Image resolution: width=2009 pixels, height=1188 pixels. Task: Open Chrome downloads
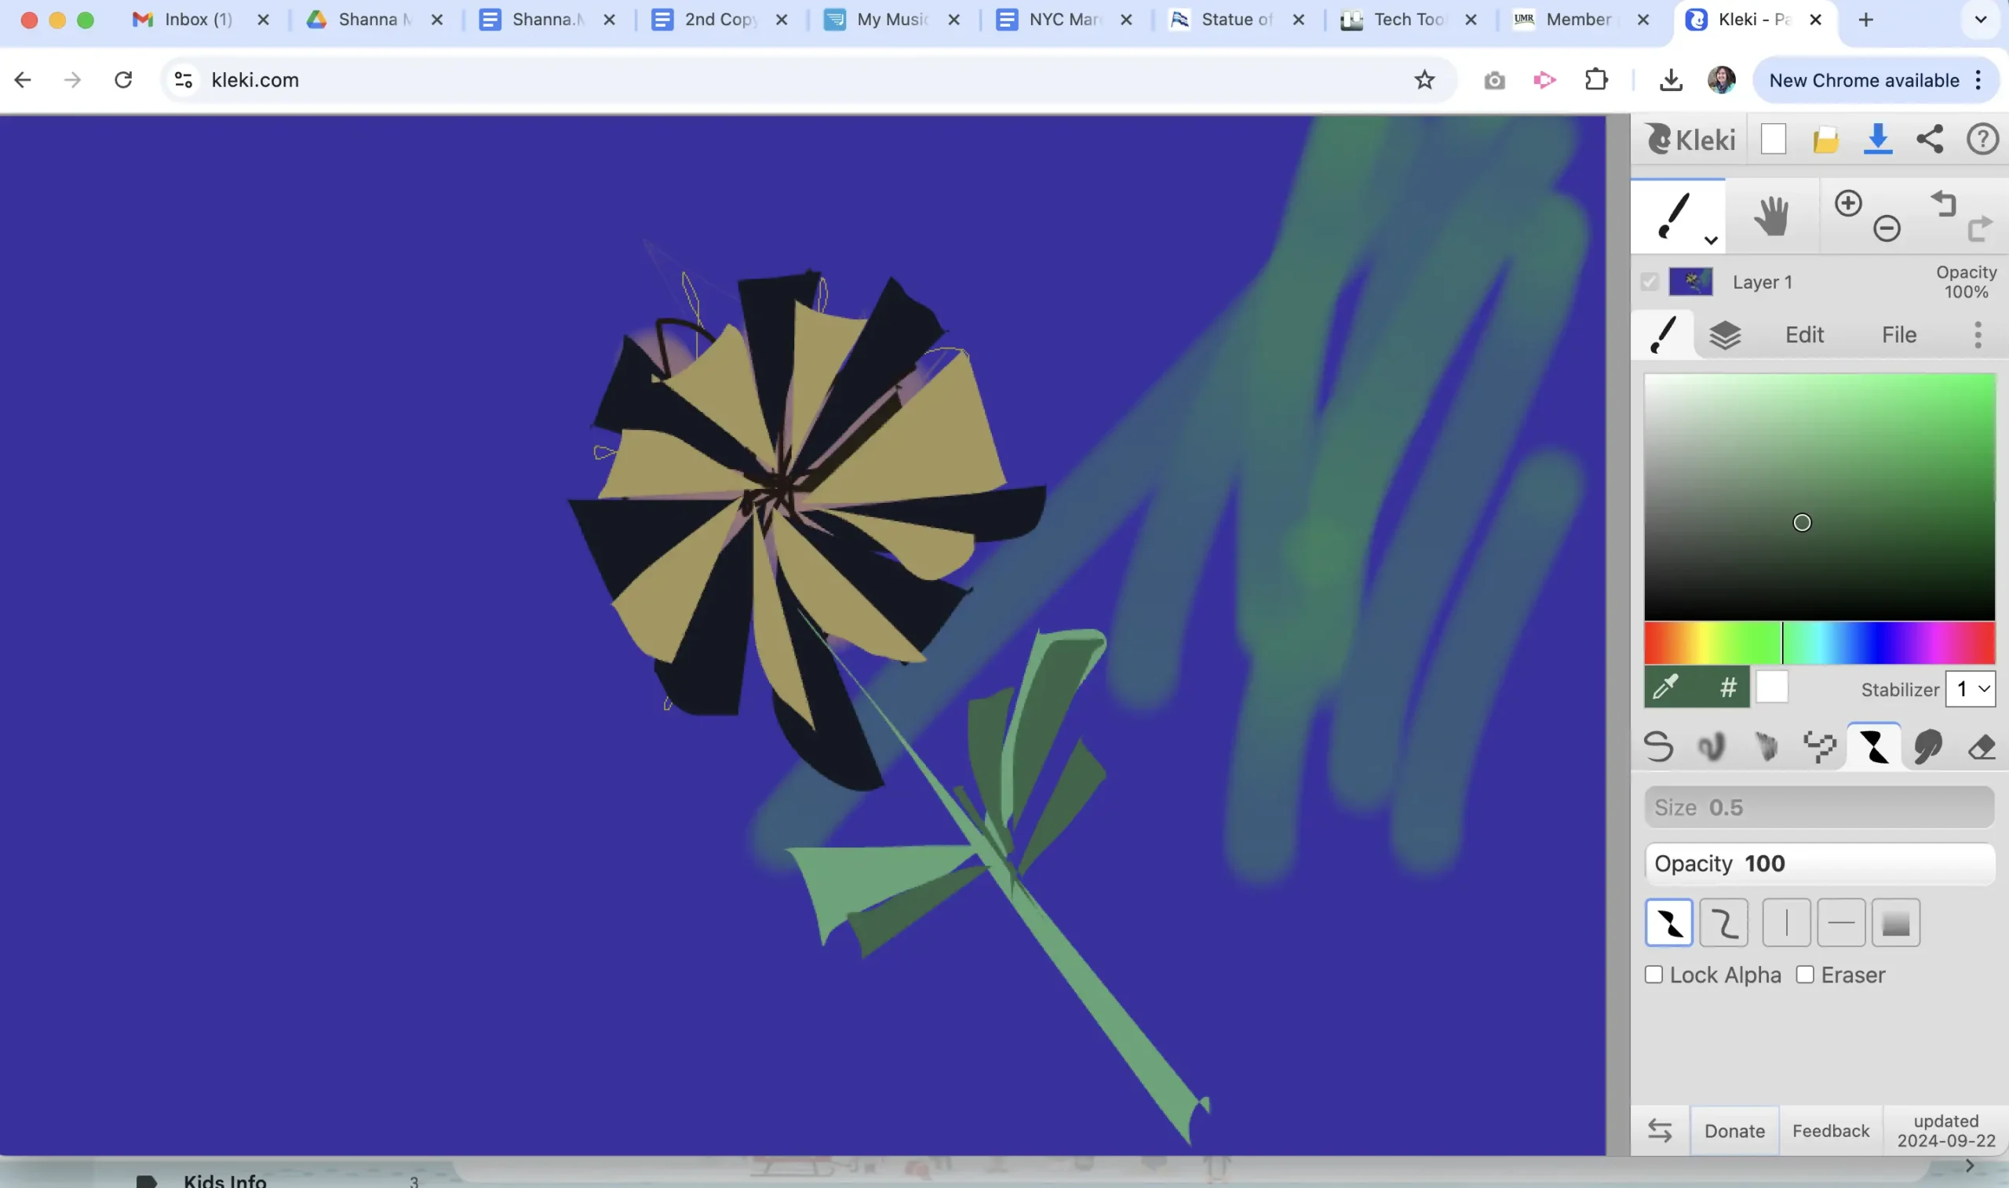point(1671,80)
